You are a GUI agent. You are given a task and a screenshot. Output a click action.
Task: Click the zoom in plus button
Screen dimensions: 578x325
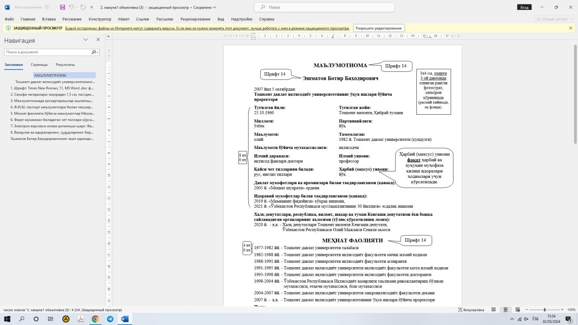pos(562,310)
